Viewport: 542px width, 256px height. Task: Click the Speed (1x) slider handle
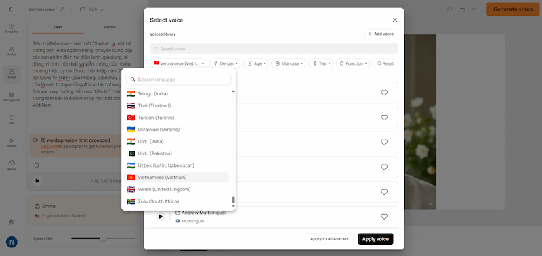coord(103,238)
